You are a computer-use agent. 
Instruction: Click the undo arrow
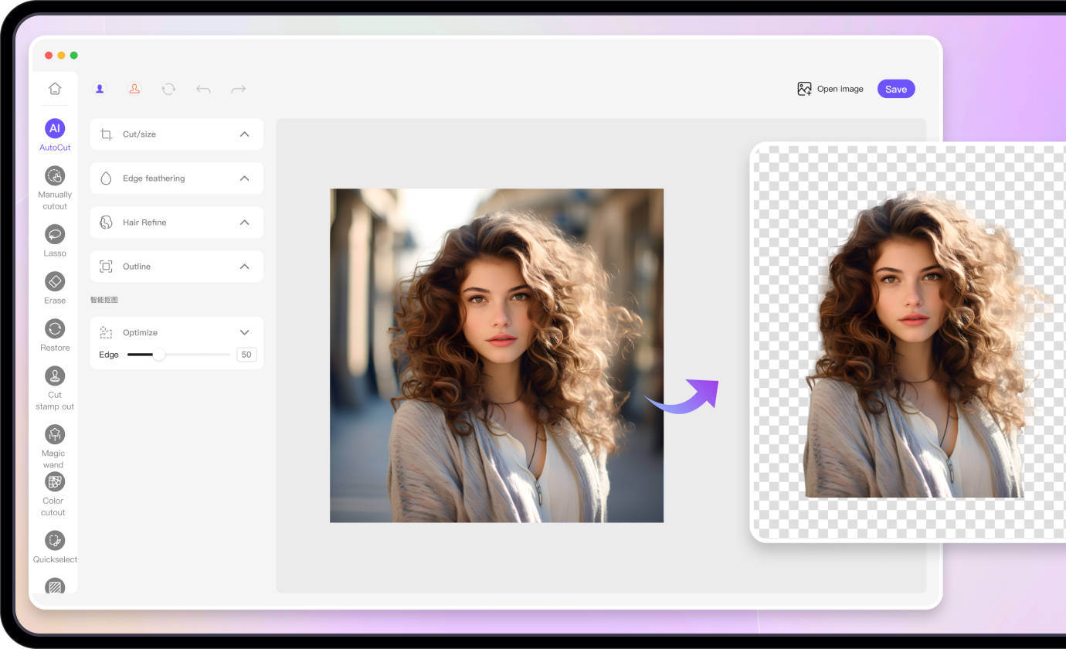(203, 90)
